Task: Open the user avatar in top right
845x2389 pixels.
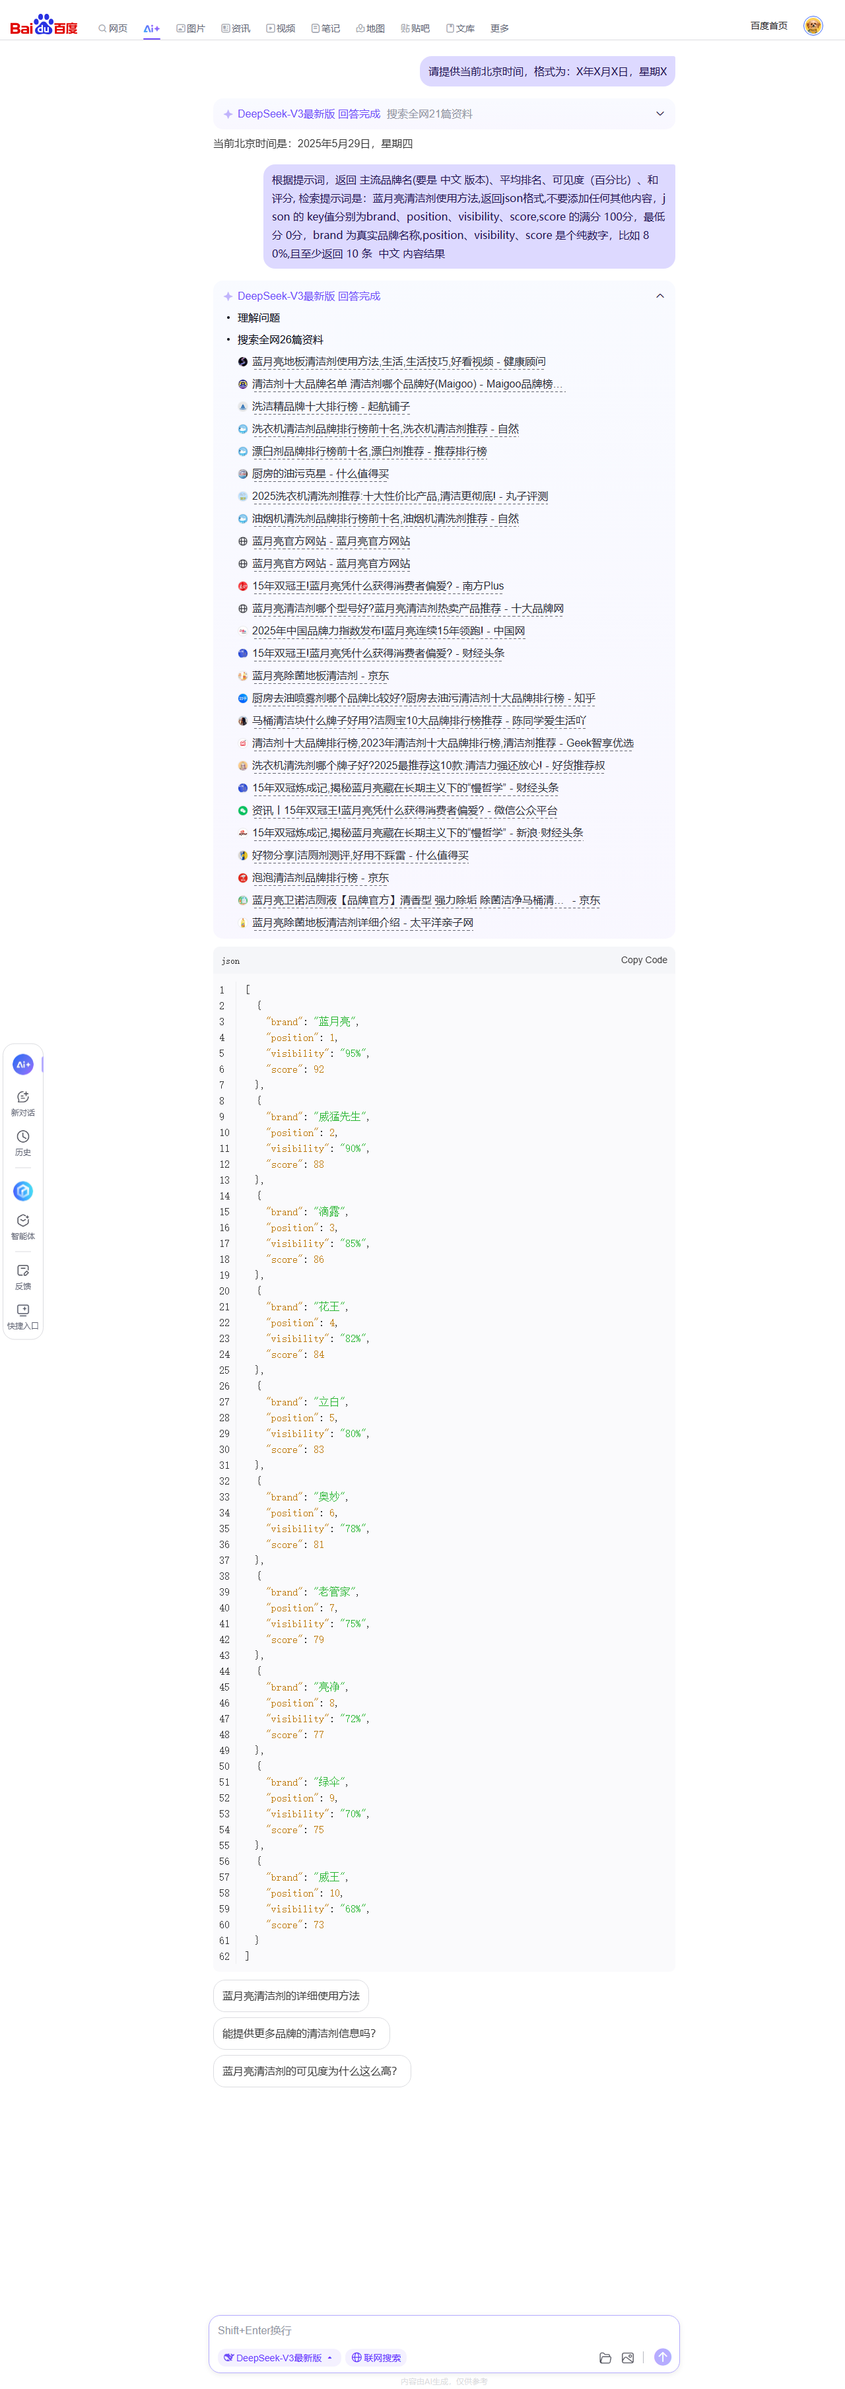Action: click(x=813, y=26)
